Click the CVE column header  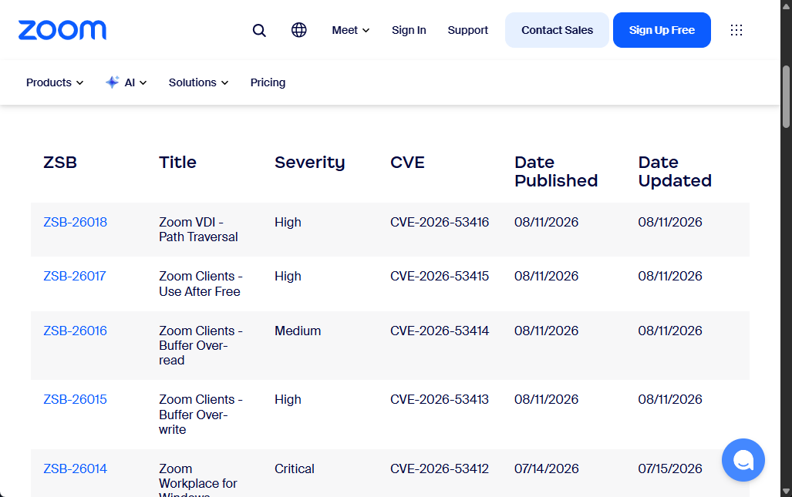coord(408,163)
